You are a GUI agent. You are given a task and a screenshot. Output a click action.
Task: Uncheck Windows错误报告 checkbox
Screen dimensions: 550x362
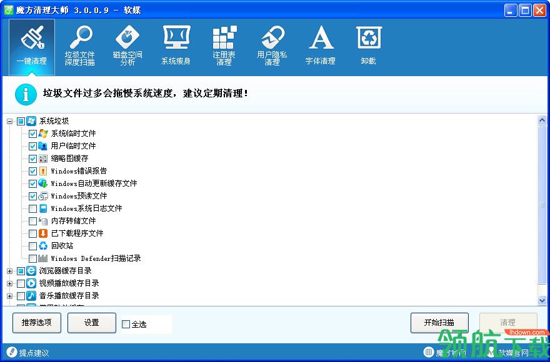[x=32, y=171]
